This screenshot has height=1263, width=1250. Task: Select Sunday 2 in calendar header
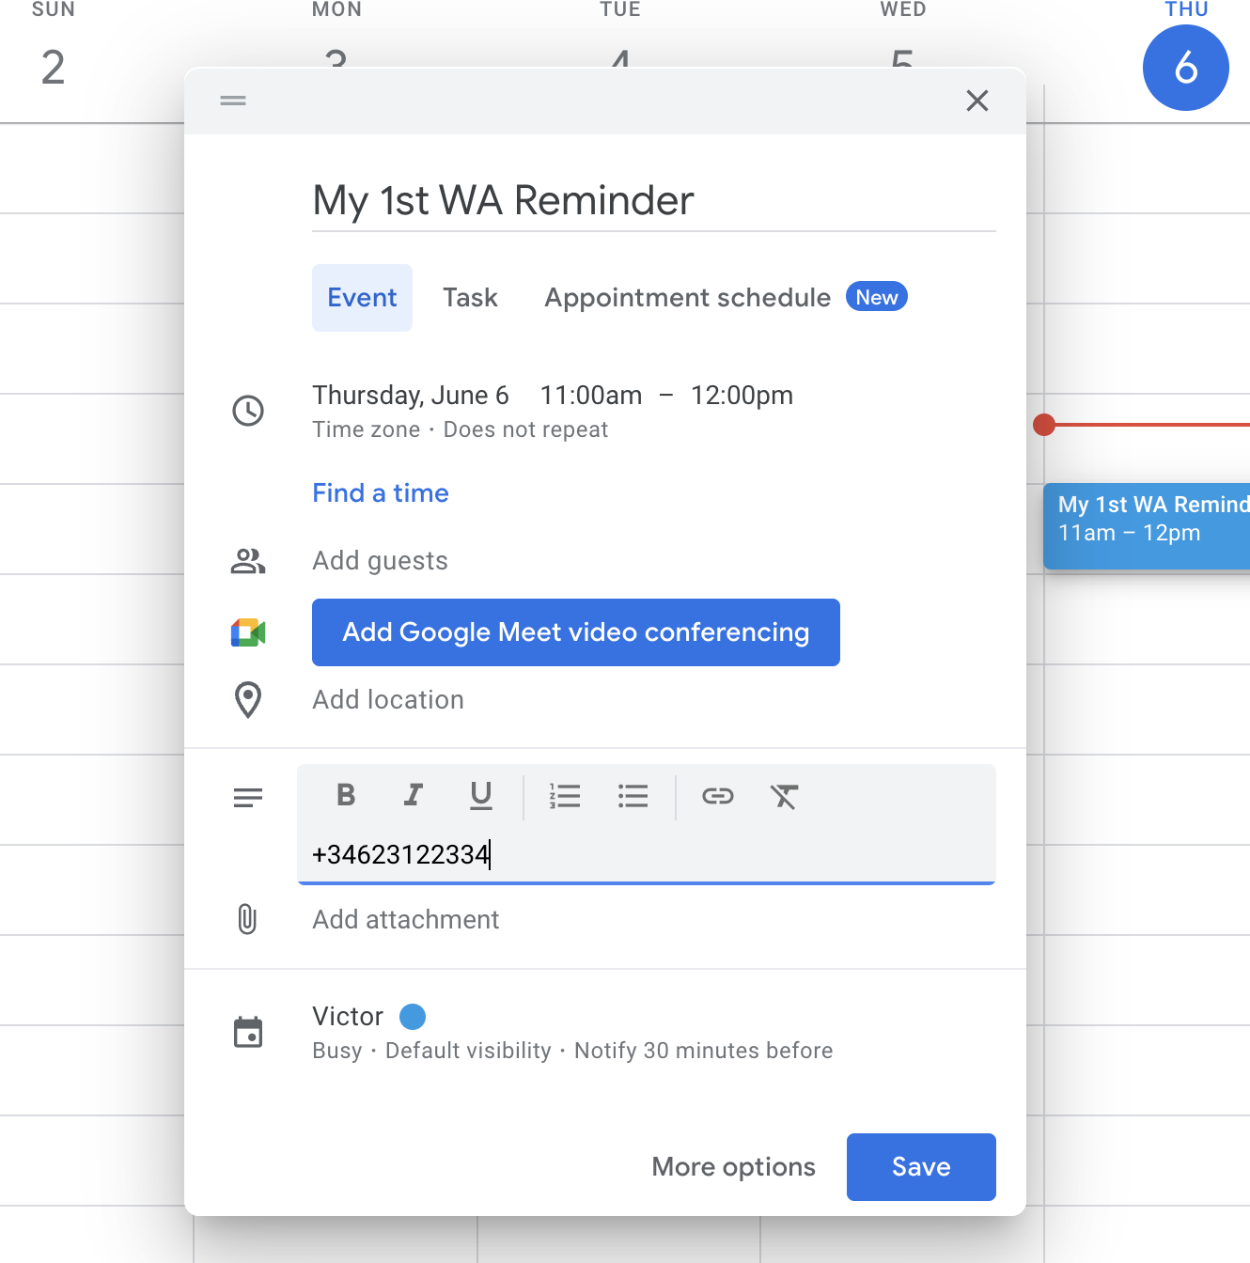click(x=53, y=68)
